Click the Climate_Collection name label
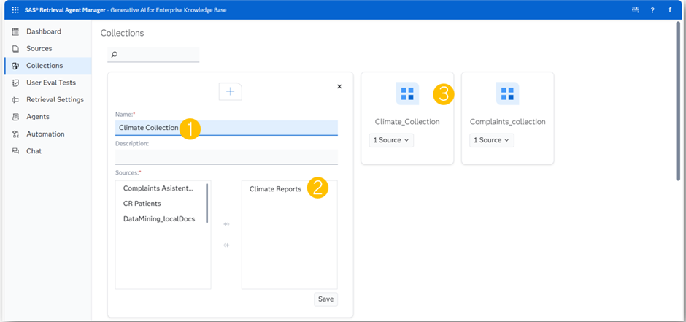This screenshot has width=686, height=322. point(407,122)
